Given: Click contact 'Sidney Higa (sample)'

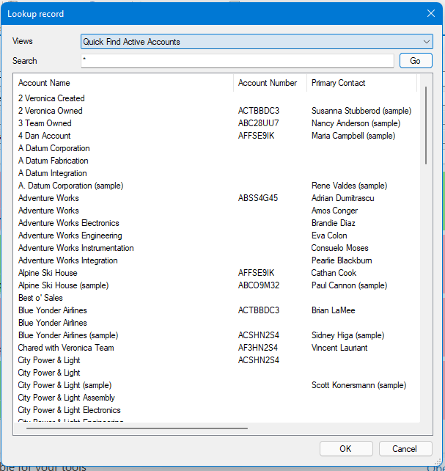Looking at the screenshot, I should (x=347, y=335).
